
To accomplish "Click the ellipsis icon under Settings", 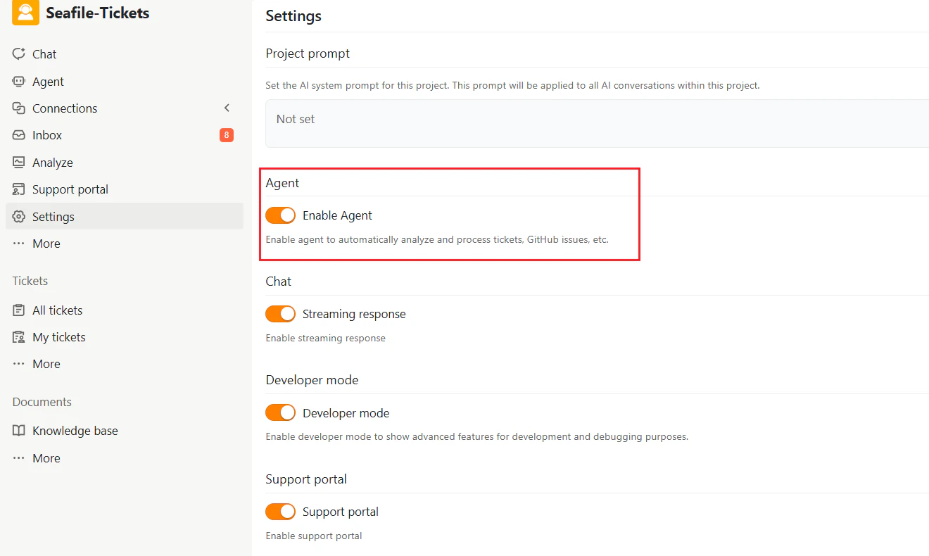I will (x=19, y=244).
